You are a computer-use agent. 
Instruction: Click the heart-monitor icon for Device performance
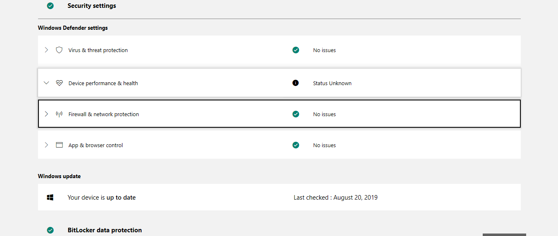pos(59,83)
